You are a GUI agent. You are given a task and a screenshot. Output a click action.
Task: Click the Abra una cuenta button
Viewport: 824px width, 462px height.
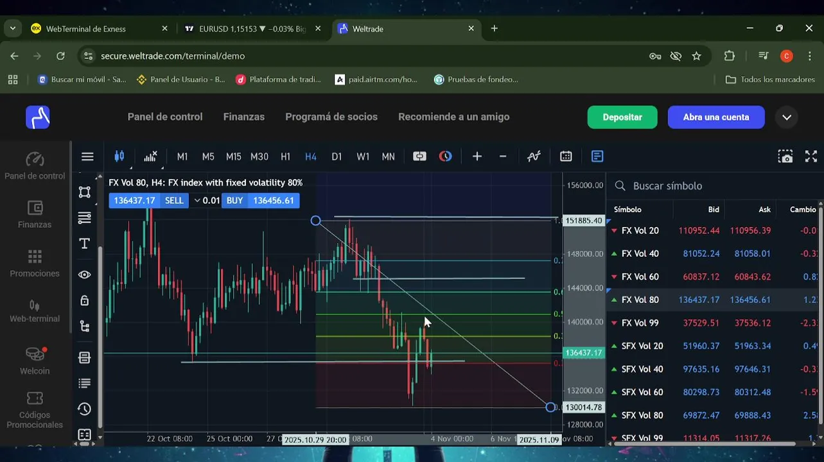pyautogui.click(x=716, y=117)
